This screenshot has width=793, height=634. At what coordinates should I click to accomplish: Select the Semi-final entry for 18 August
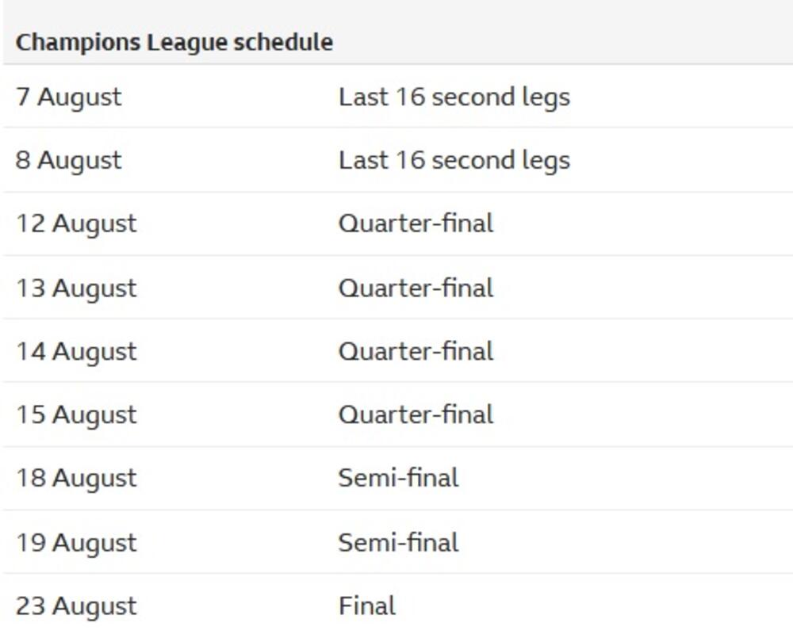coord(398,478)
